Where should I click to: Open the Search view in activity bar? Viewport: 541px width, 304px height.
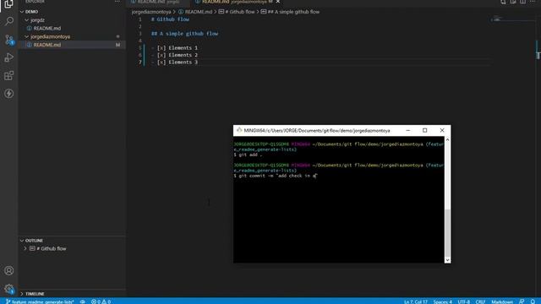click(9, 21)
